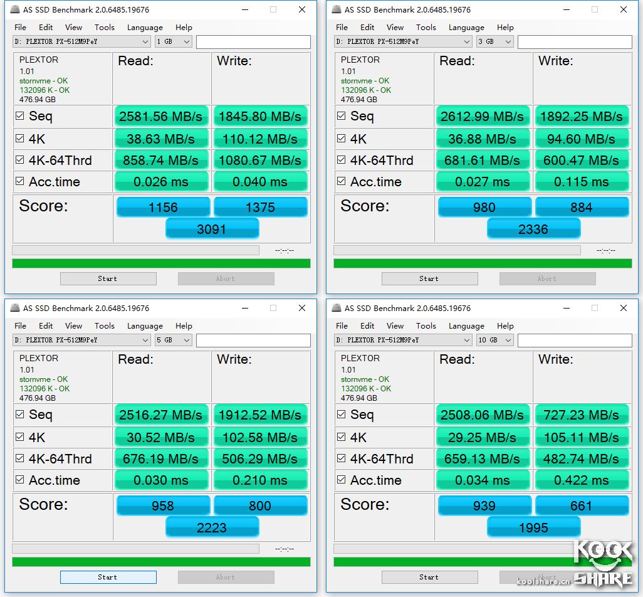Minimize the 1 GB test benchmark window

(244, 10)
